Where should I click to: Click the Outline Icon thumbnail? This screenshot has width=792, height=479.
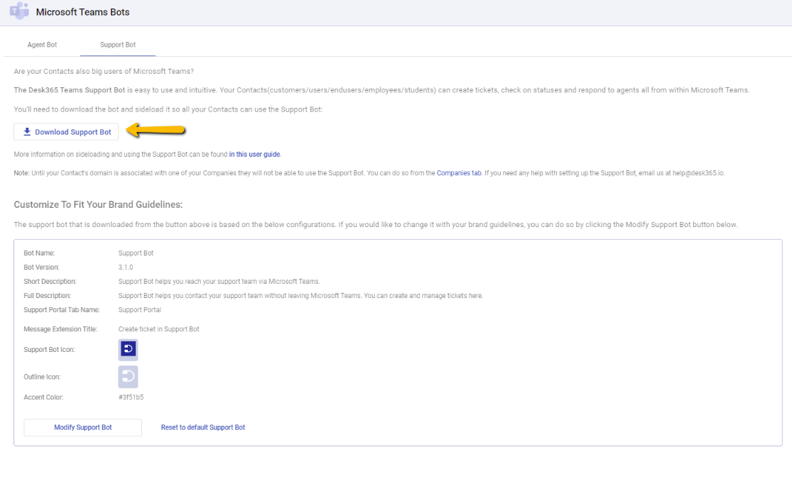point(128,377)
